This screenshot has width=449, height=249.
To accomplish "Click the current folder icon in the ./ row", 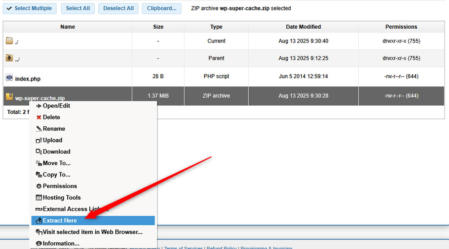I will click(9, 41).
